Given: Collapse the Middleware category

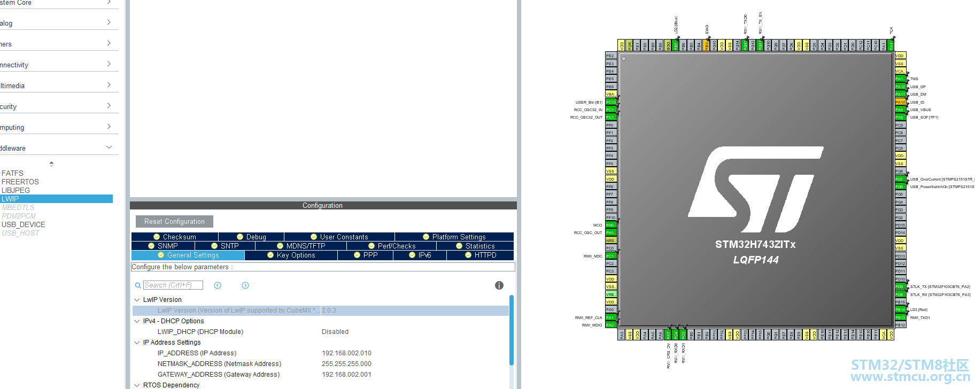Looking at the screenshot, I should pos(109,147).
